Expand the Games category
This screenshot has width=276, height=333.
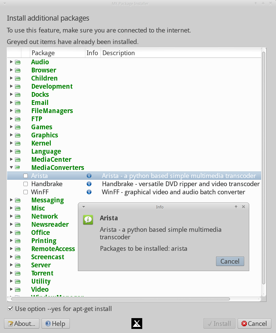[x=11, y=127]
